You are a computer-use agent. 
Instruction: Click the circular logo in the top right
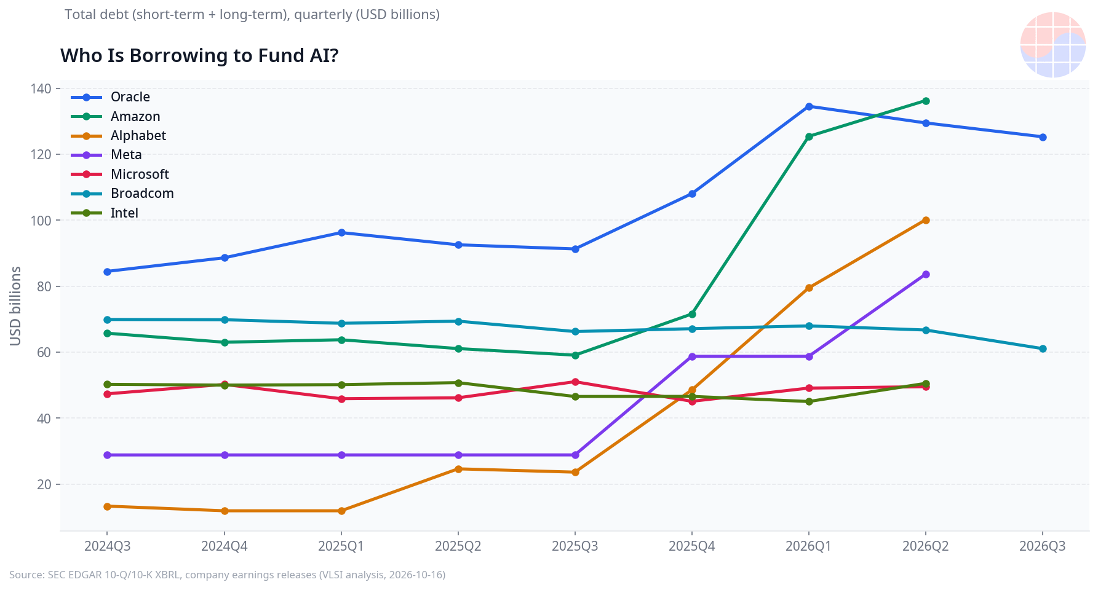point(1052,45)
